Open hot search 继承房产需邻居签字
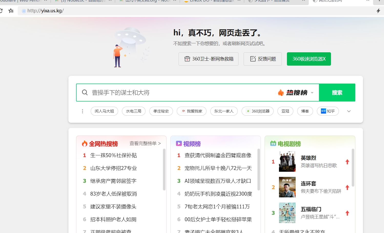Screen dimensions: 384x233 pyautogui.click(x=113, y=181)
